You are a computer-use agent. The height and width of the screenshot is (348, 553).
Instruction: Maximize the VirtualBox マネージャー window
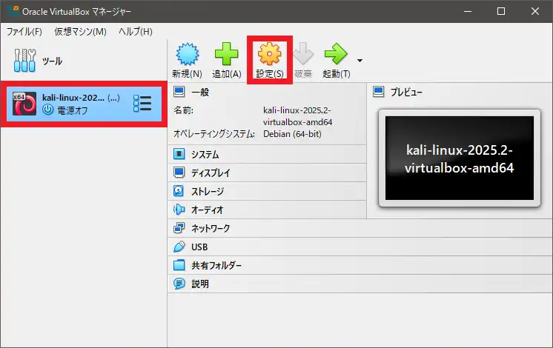(x=501, y=11)
